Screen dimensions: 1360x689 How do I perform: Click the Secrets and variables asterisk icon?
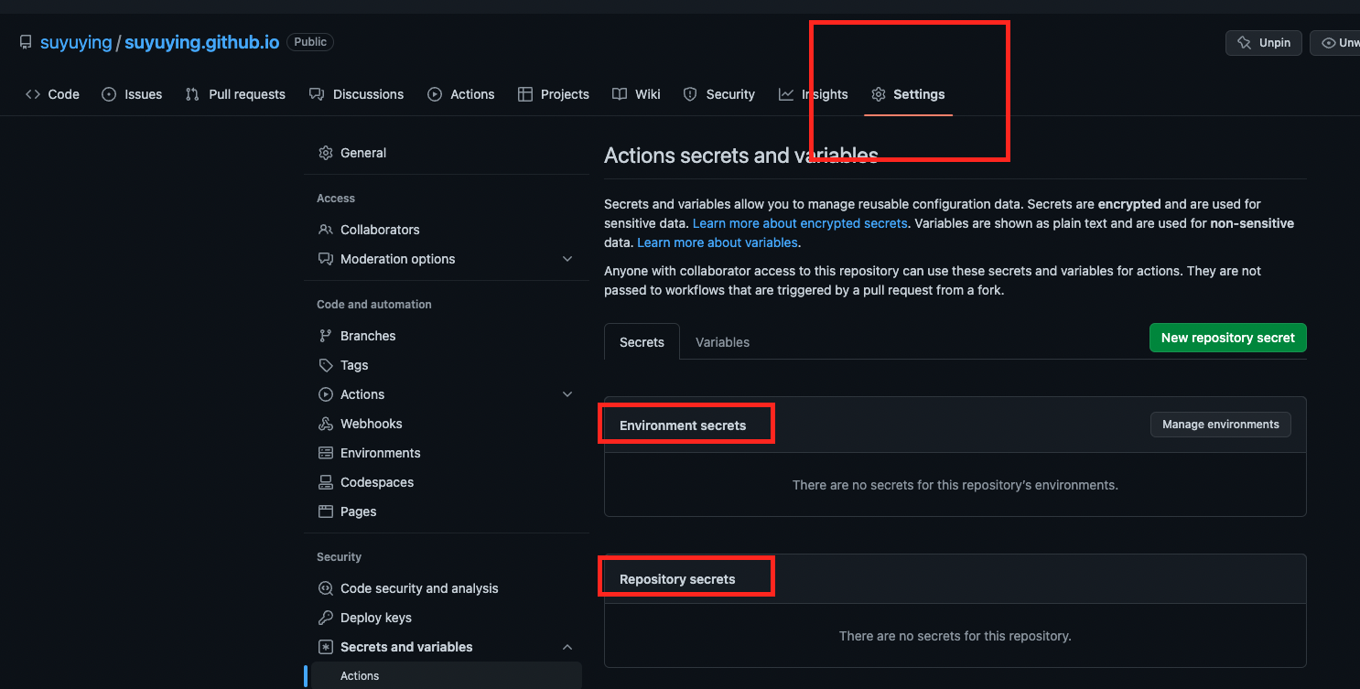coord(326,647)
